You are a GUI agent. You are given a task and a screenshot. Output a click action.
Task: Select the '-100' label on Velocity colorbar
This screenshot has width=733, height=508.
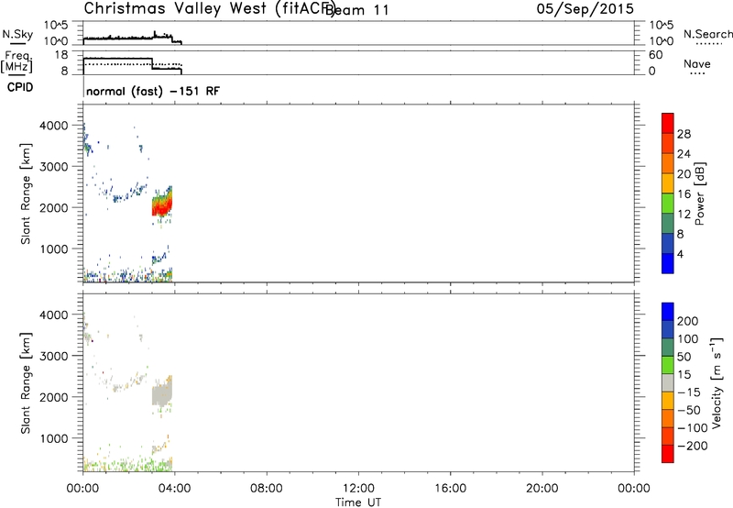tap(693, 428)
